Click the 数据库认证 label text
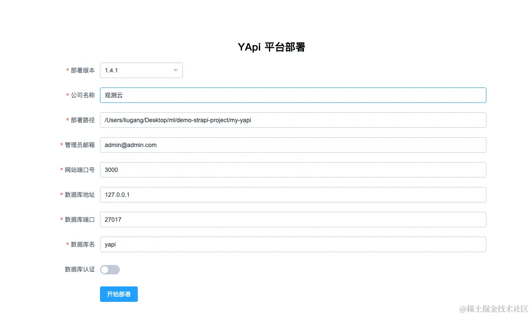Screen dimensions: 531x316 pos(80,269)
